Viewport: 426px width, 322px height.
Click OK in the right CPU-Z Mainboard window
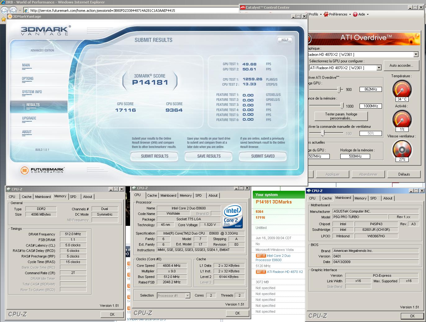tap(412, 316)
